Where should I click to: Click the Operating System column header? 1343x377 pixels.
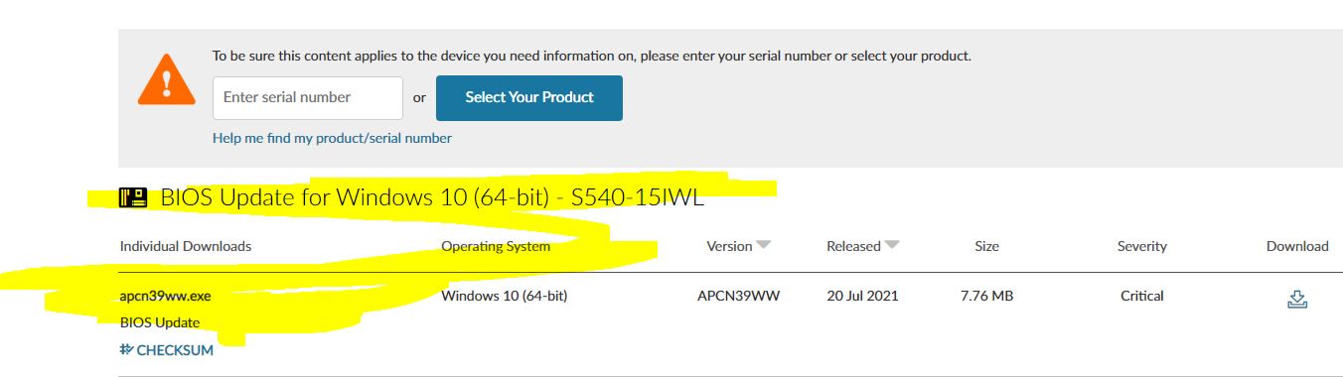coord(496,246)
